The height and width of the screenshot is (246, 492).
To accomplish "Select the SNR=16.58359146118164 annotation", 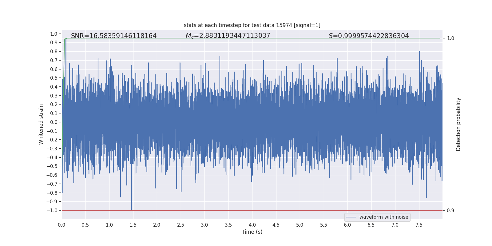I will 114,36.
